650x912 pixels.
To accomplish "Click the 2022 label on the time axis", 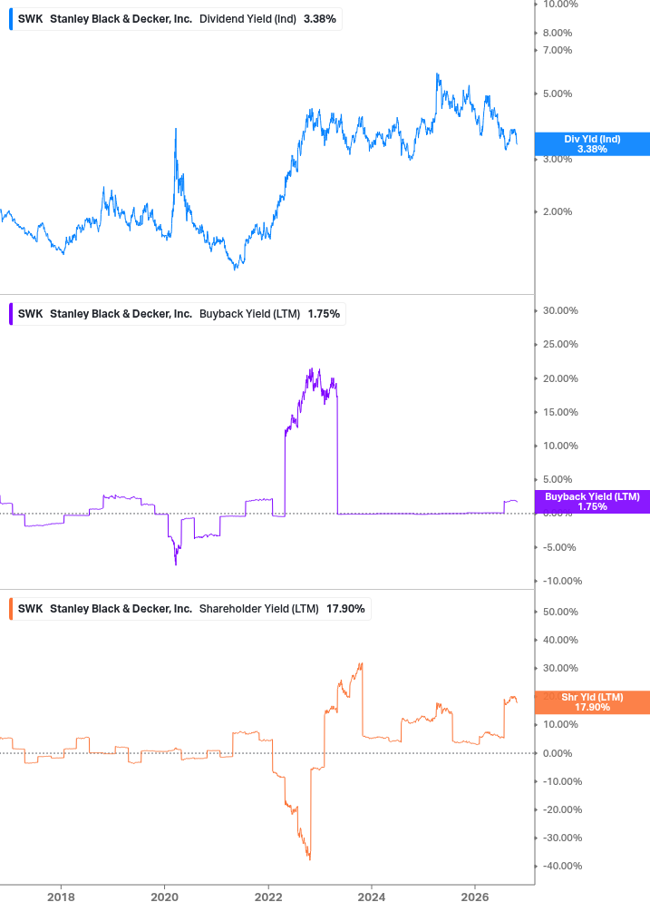I will [268, 897].
